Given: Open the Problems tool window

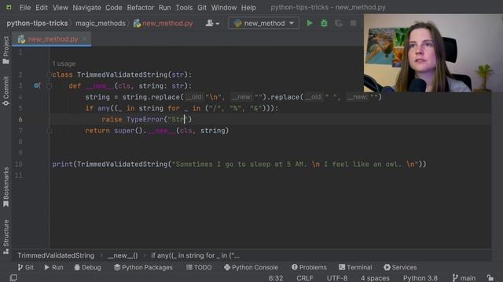Looking at the screenshot, I should click(309, 267).
